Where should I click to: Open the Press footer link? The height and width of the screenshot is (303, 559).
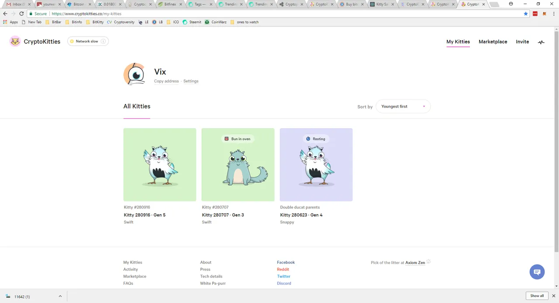pos(205,269)
